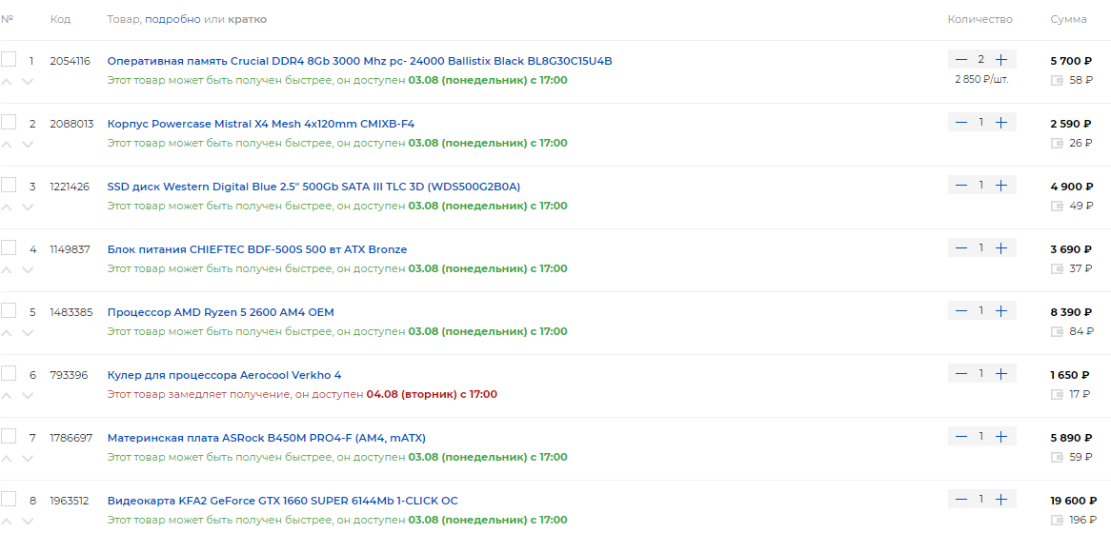Increase quantity of Powercase Mistral case

pos(1000,123)
